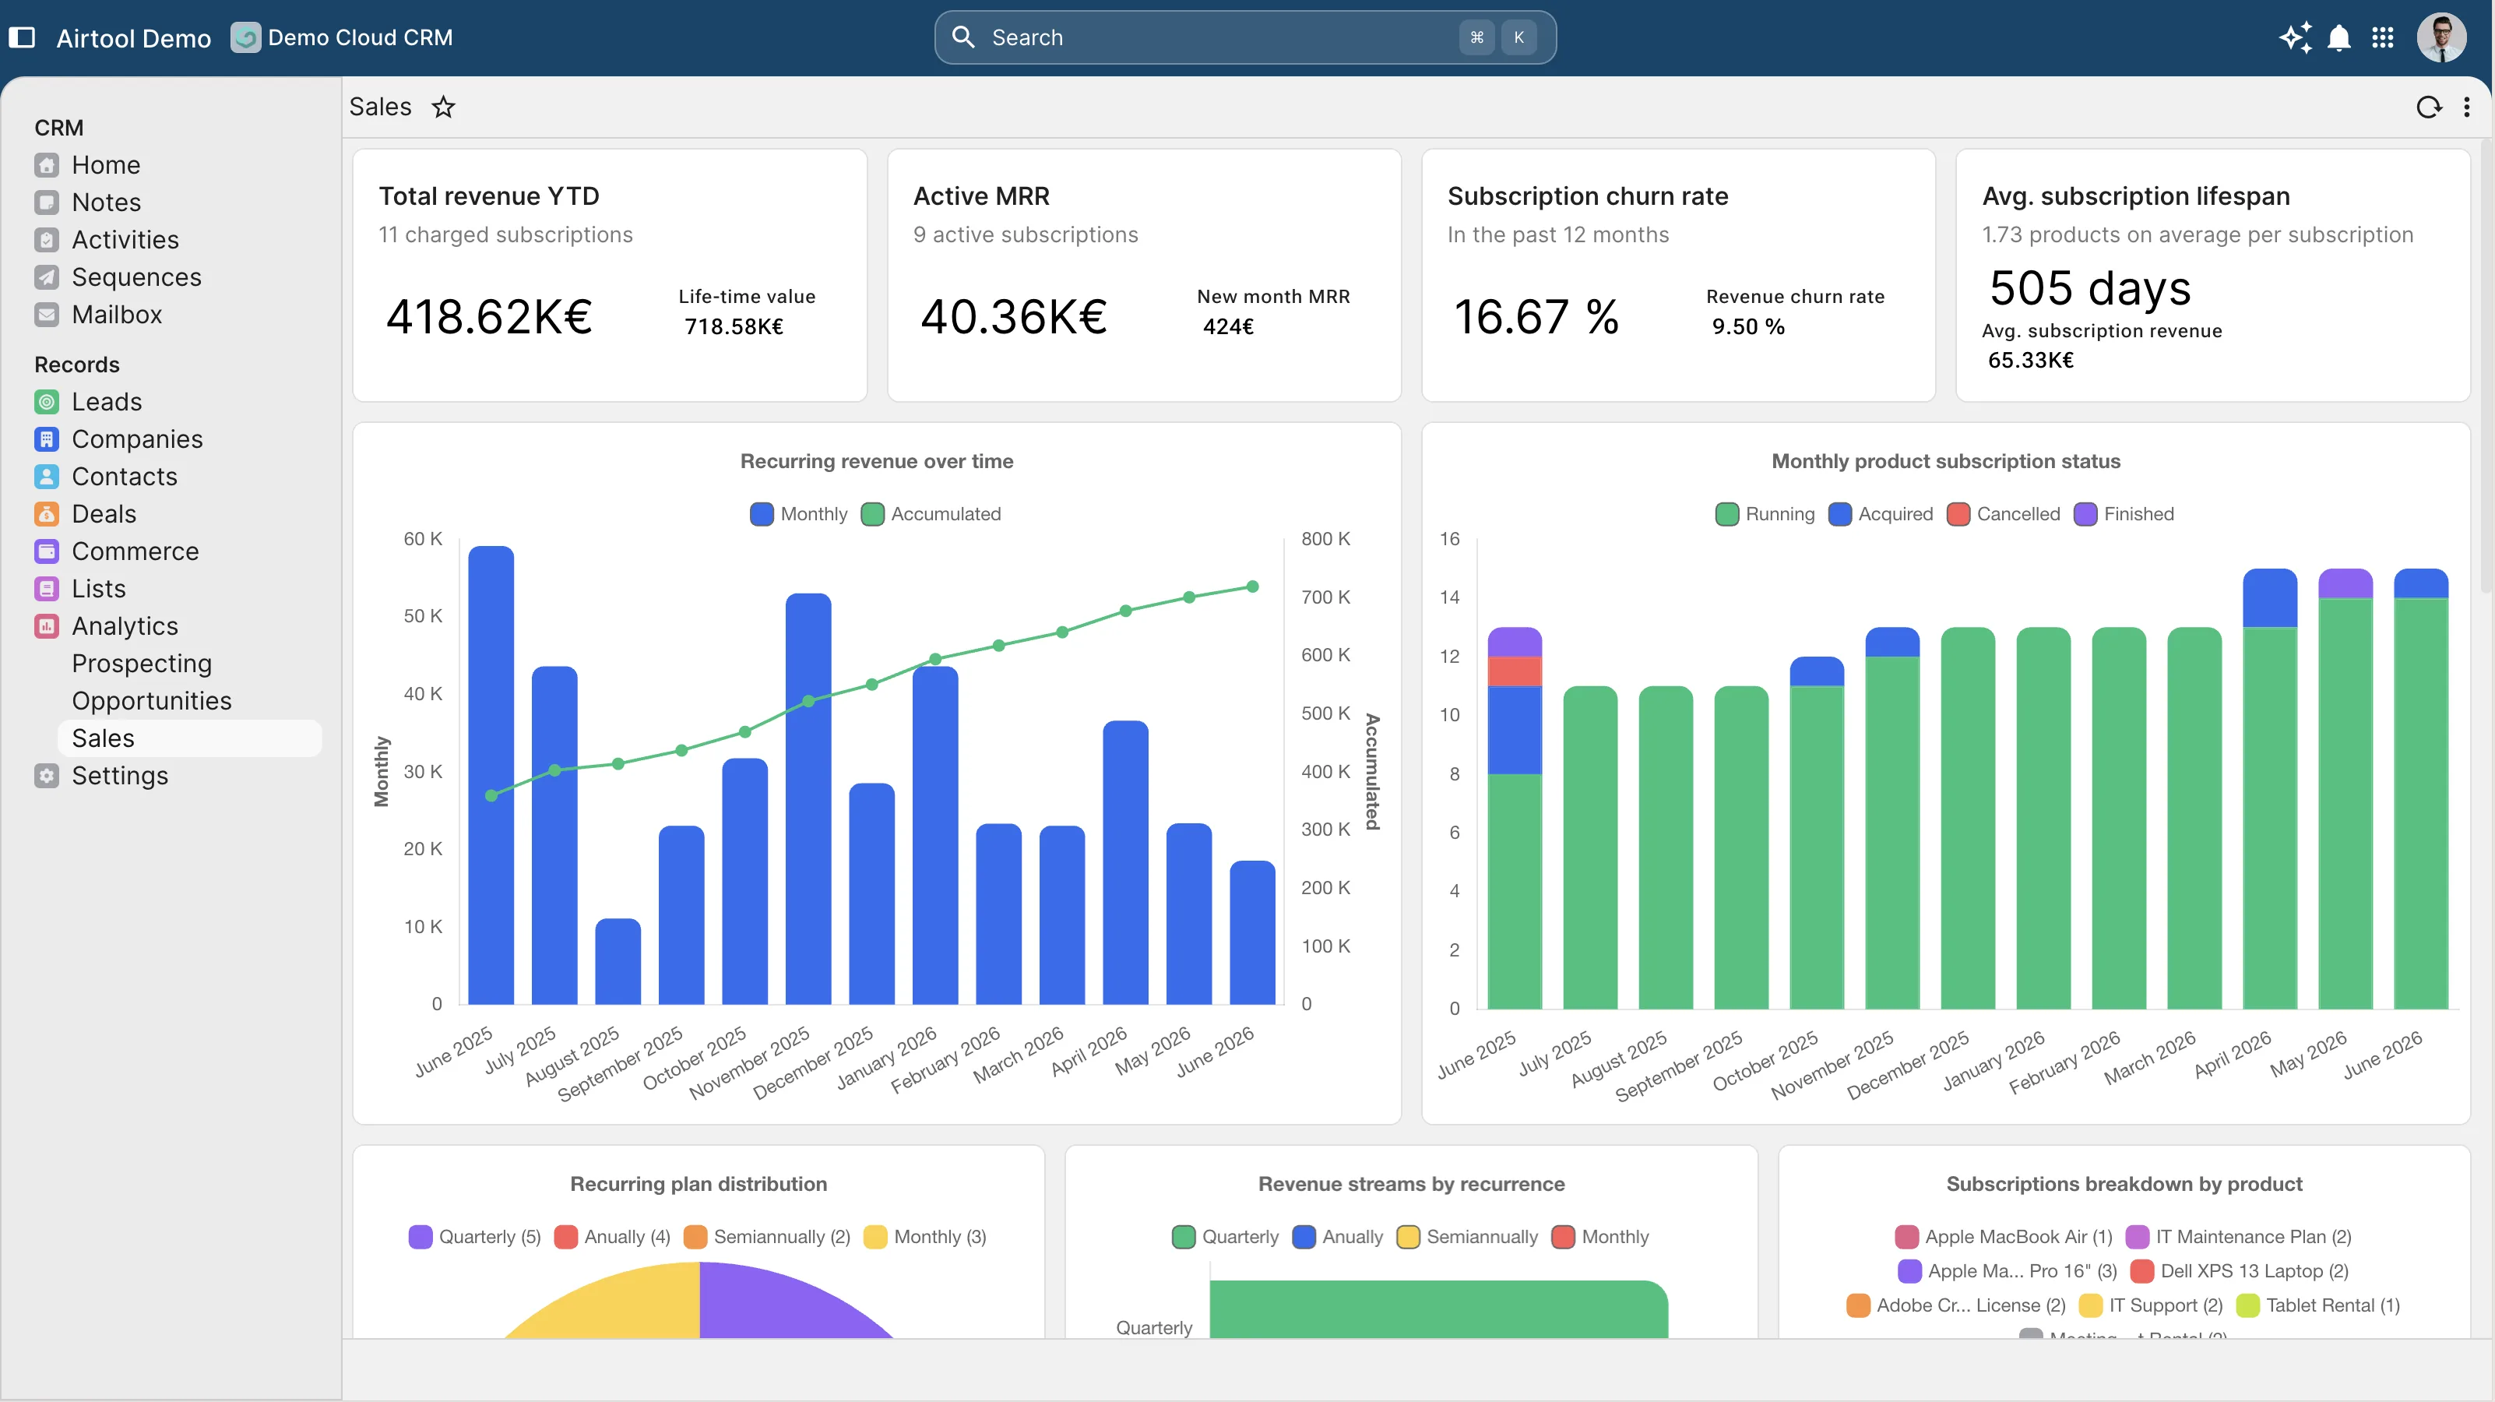This screenshot has width=2495, height=1402.
Task: Click Semiannually (2) legend color swatch
Action: pos(695,1238)
